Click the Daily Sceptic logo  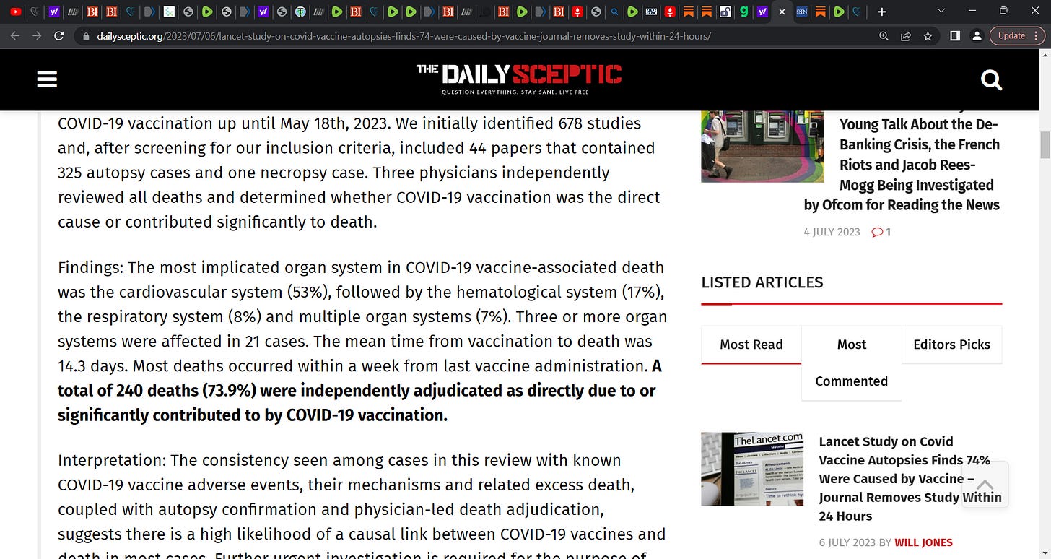point(519,79)
